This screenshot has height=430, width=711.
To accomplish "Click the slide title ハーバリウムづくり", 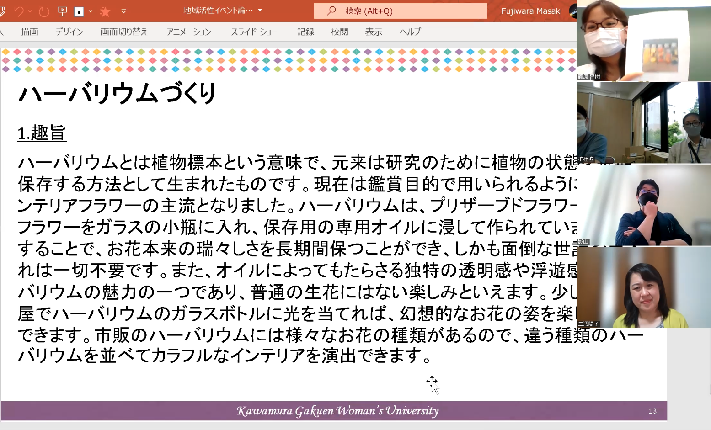I will pyautogui.click(x=117, y=94).
